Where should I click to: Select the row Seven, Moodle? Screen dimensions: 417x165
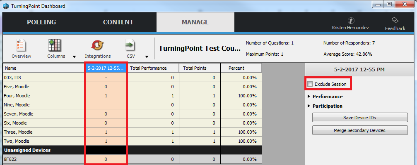point(132,114)
